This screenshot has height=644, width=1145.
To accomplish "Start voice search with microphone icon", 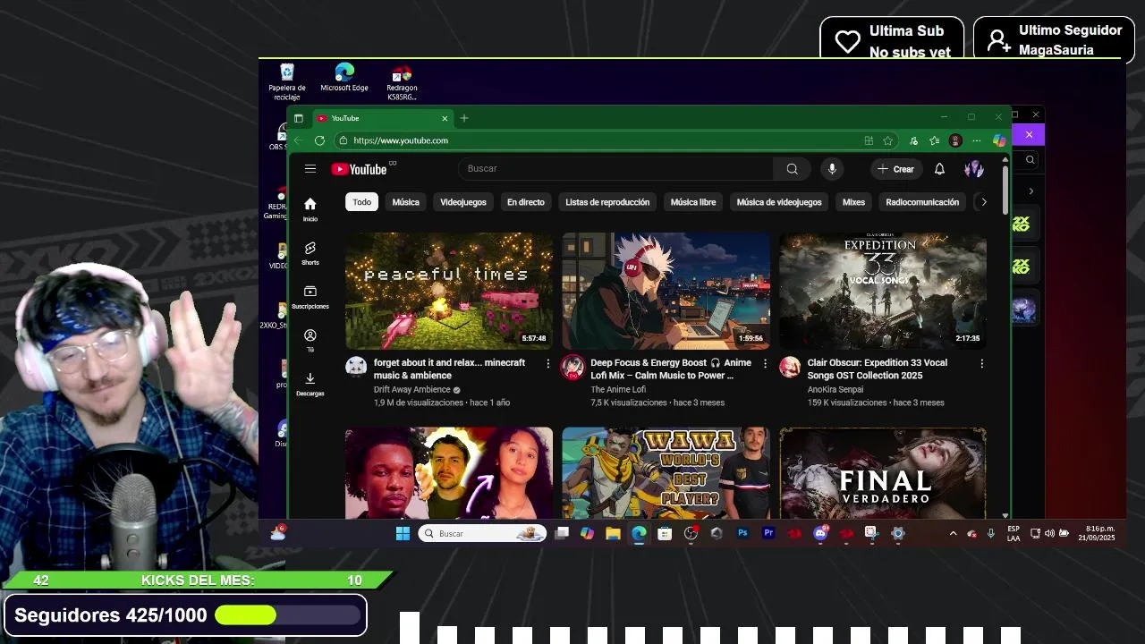I will tap(832, 168).
